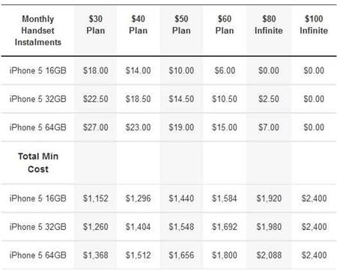
Task: Click the $30 Plan column header
Action: (x=95, y=25)
